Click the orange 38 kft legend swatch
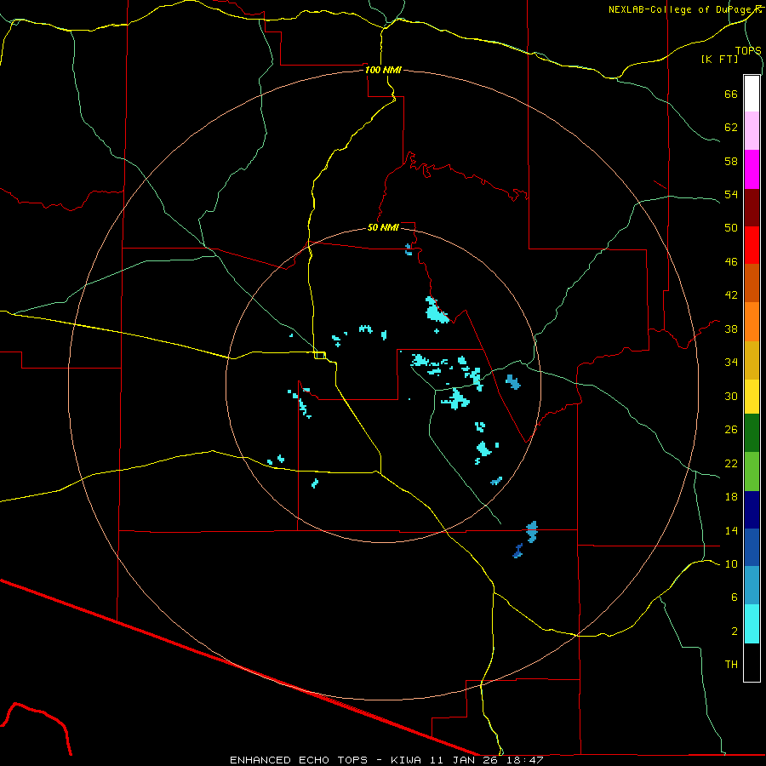Viewport: 766px width, 766px height. (752, 322)
